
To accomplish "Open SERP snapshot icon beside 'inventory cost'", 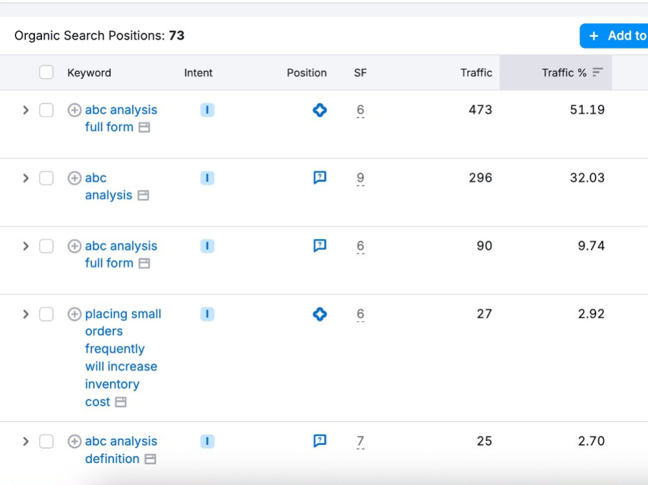I will click(x=121, y=402).
